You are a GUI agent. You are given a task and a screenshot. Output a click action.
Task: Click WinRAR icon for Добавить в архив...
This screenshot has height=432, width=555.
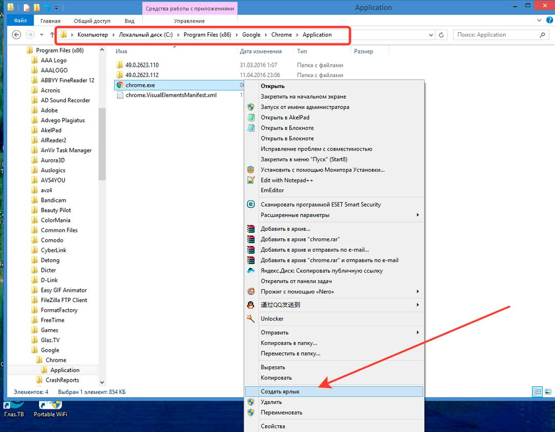(x=251, y=229)
